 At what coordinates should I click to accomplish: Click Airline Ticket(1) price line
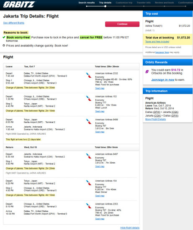(x=167, y=26)
